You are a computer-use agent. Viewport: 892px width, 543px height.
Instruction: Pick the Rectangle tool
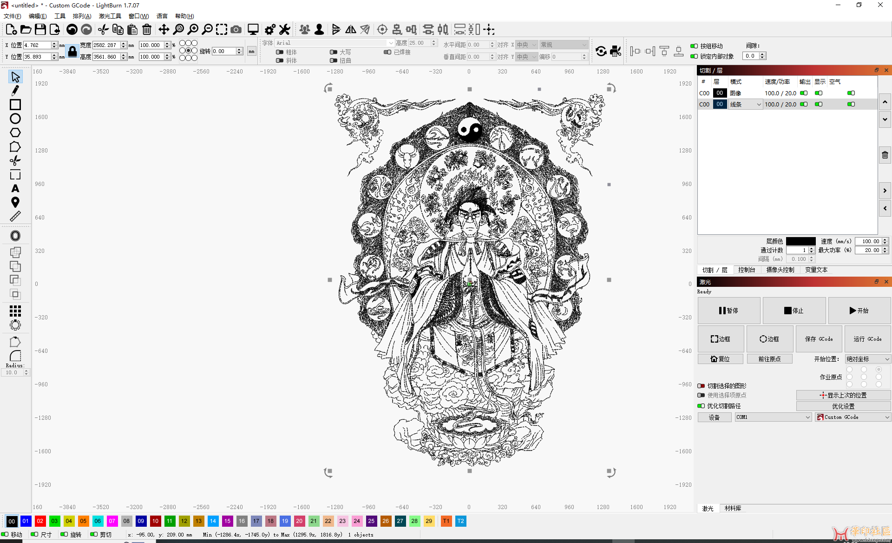coord(15,105)
